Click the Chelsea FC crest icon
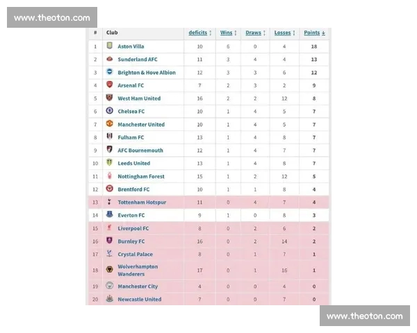This screenshot has height=333, width=417. (x=109, y=111)
